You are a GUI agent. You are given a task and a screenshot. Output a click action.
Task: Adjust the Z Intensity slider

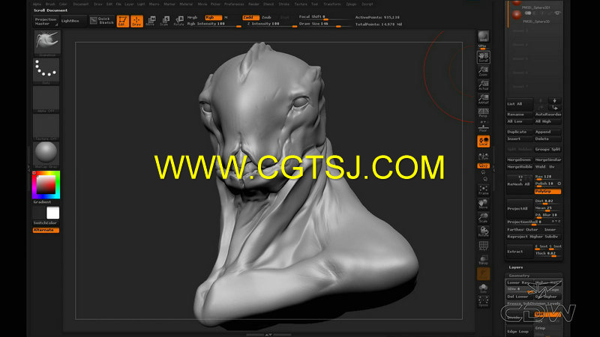271,24
